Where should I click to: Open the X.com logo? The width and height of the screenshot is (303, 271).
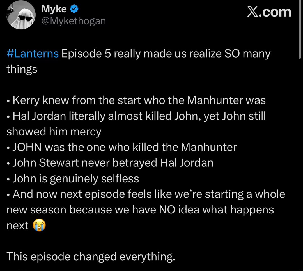click(x=269, y=12)
